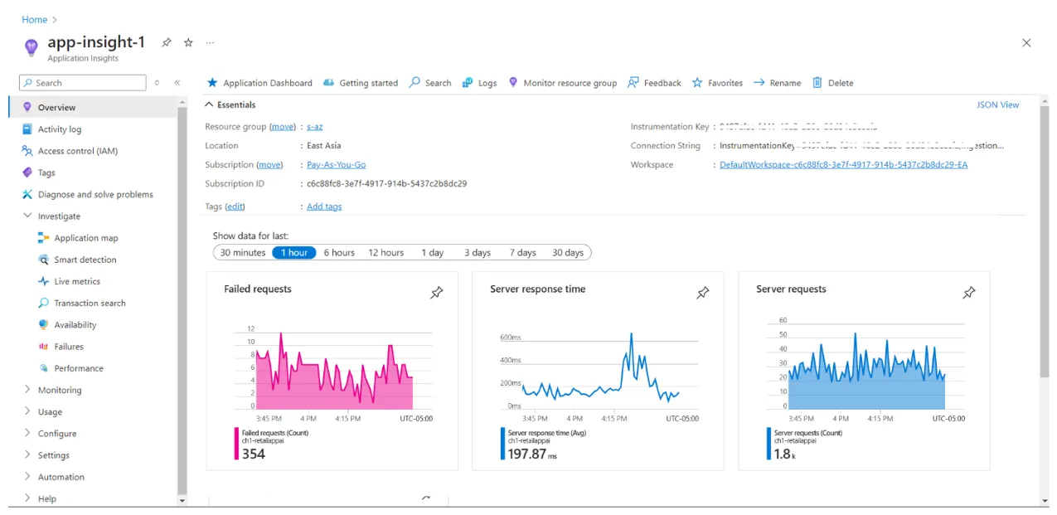Select 12 hours time range
Image resolution: width=1057 pixels, height=515 pixels.
[x=386, y=253]
